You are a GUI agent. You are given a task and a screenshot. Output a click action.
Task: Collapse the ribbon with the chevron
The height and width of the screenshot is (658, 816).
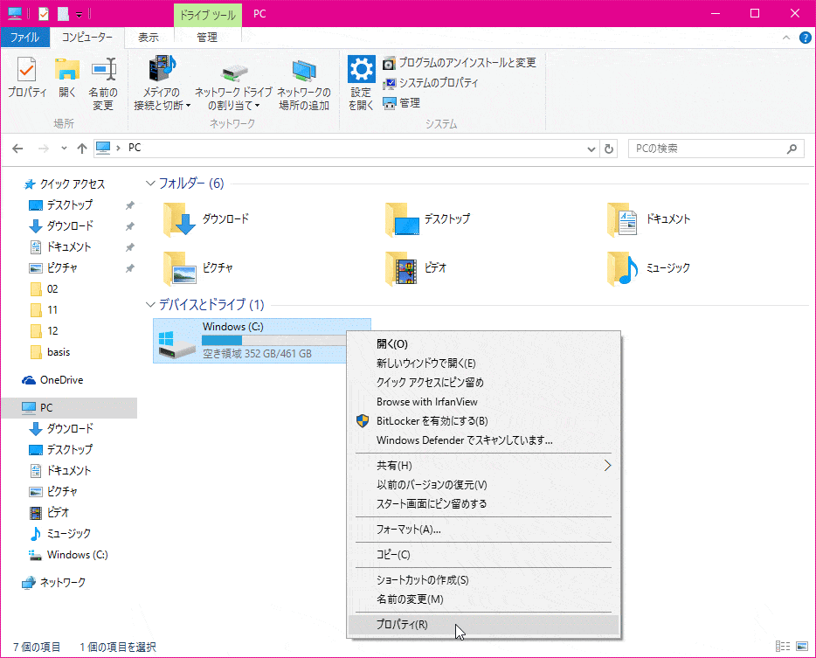tap(786, 38)
